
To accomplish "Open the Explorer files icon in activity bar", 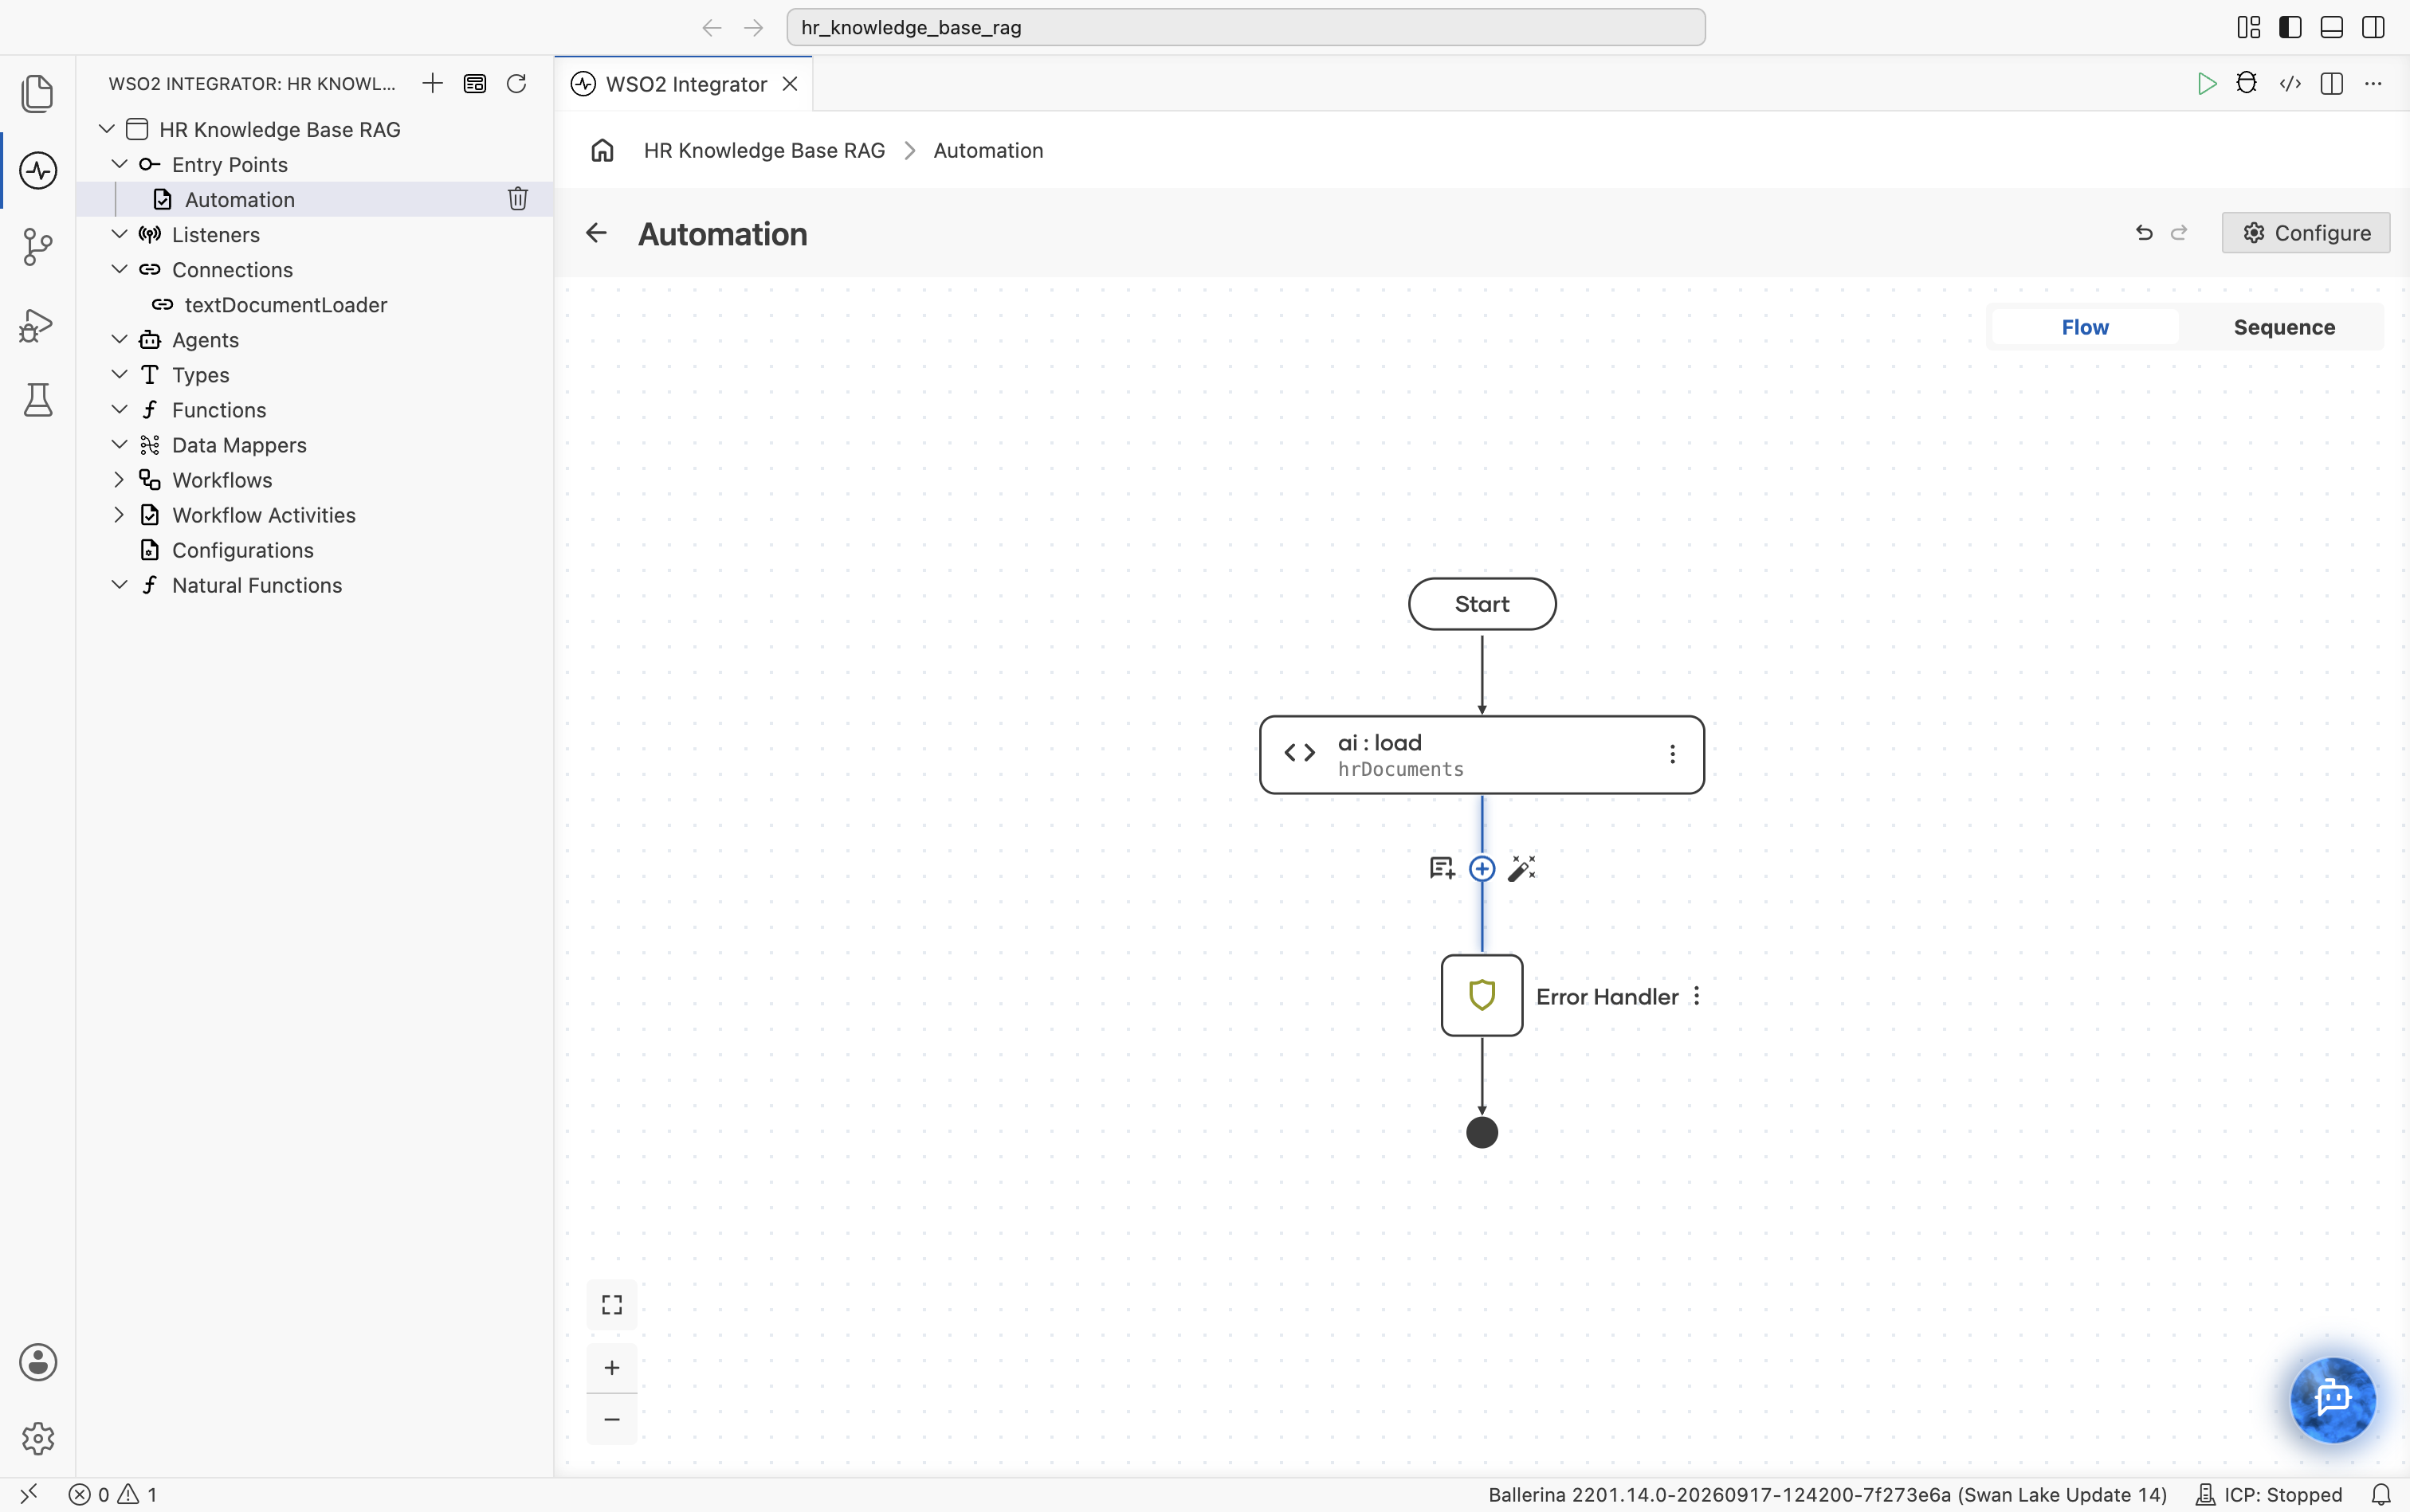I will click(x=38, y=93).
